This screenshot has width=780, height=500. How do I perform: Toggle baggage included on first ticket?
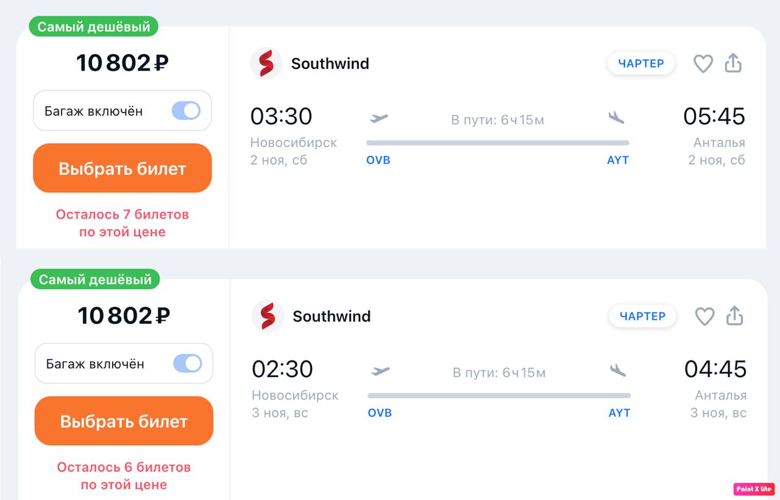(x=186, y=111)
